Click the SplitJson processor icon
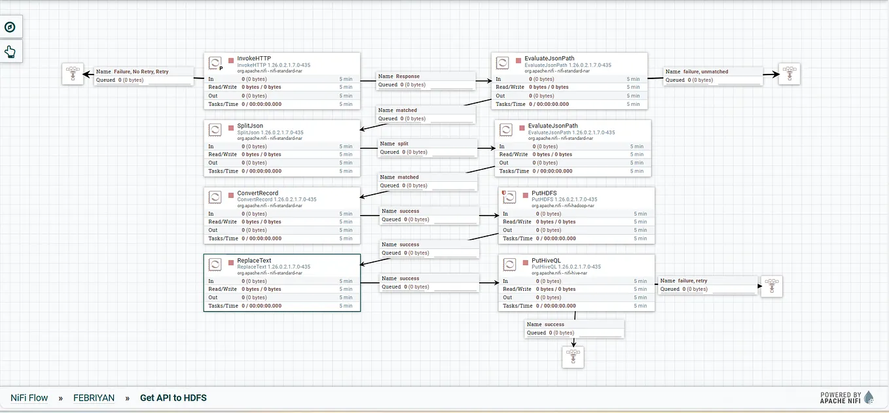Image resolution: width=889 pixels, height=413 pixels. [215, 129]
